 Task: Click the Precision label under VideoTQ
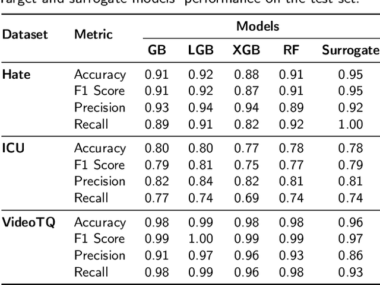pos(100,255)
